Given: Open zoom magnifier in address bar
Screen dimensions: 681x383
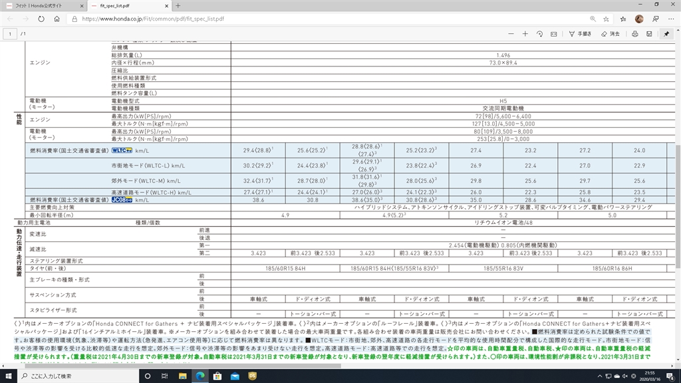Looking at the screenshot, I should [x=593, y=19].
